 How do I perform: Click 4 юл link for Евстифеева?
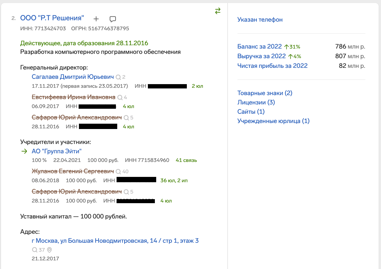click(x=128, y=106)
